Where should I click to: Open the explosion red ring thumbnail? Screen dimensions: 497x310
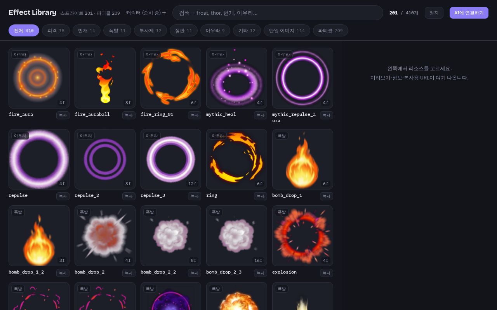coord(302,236)
